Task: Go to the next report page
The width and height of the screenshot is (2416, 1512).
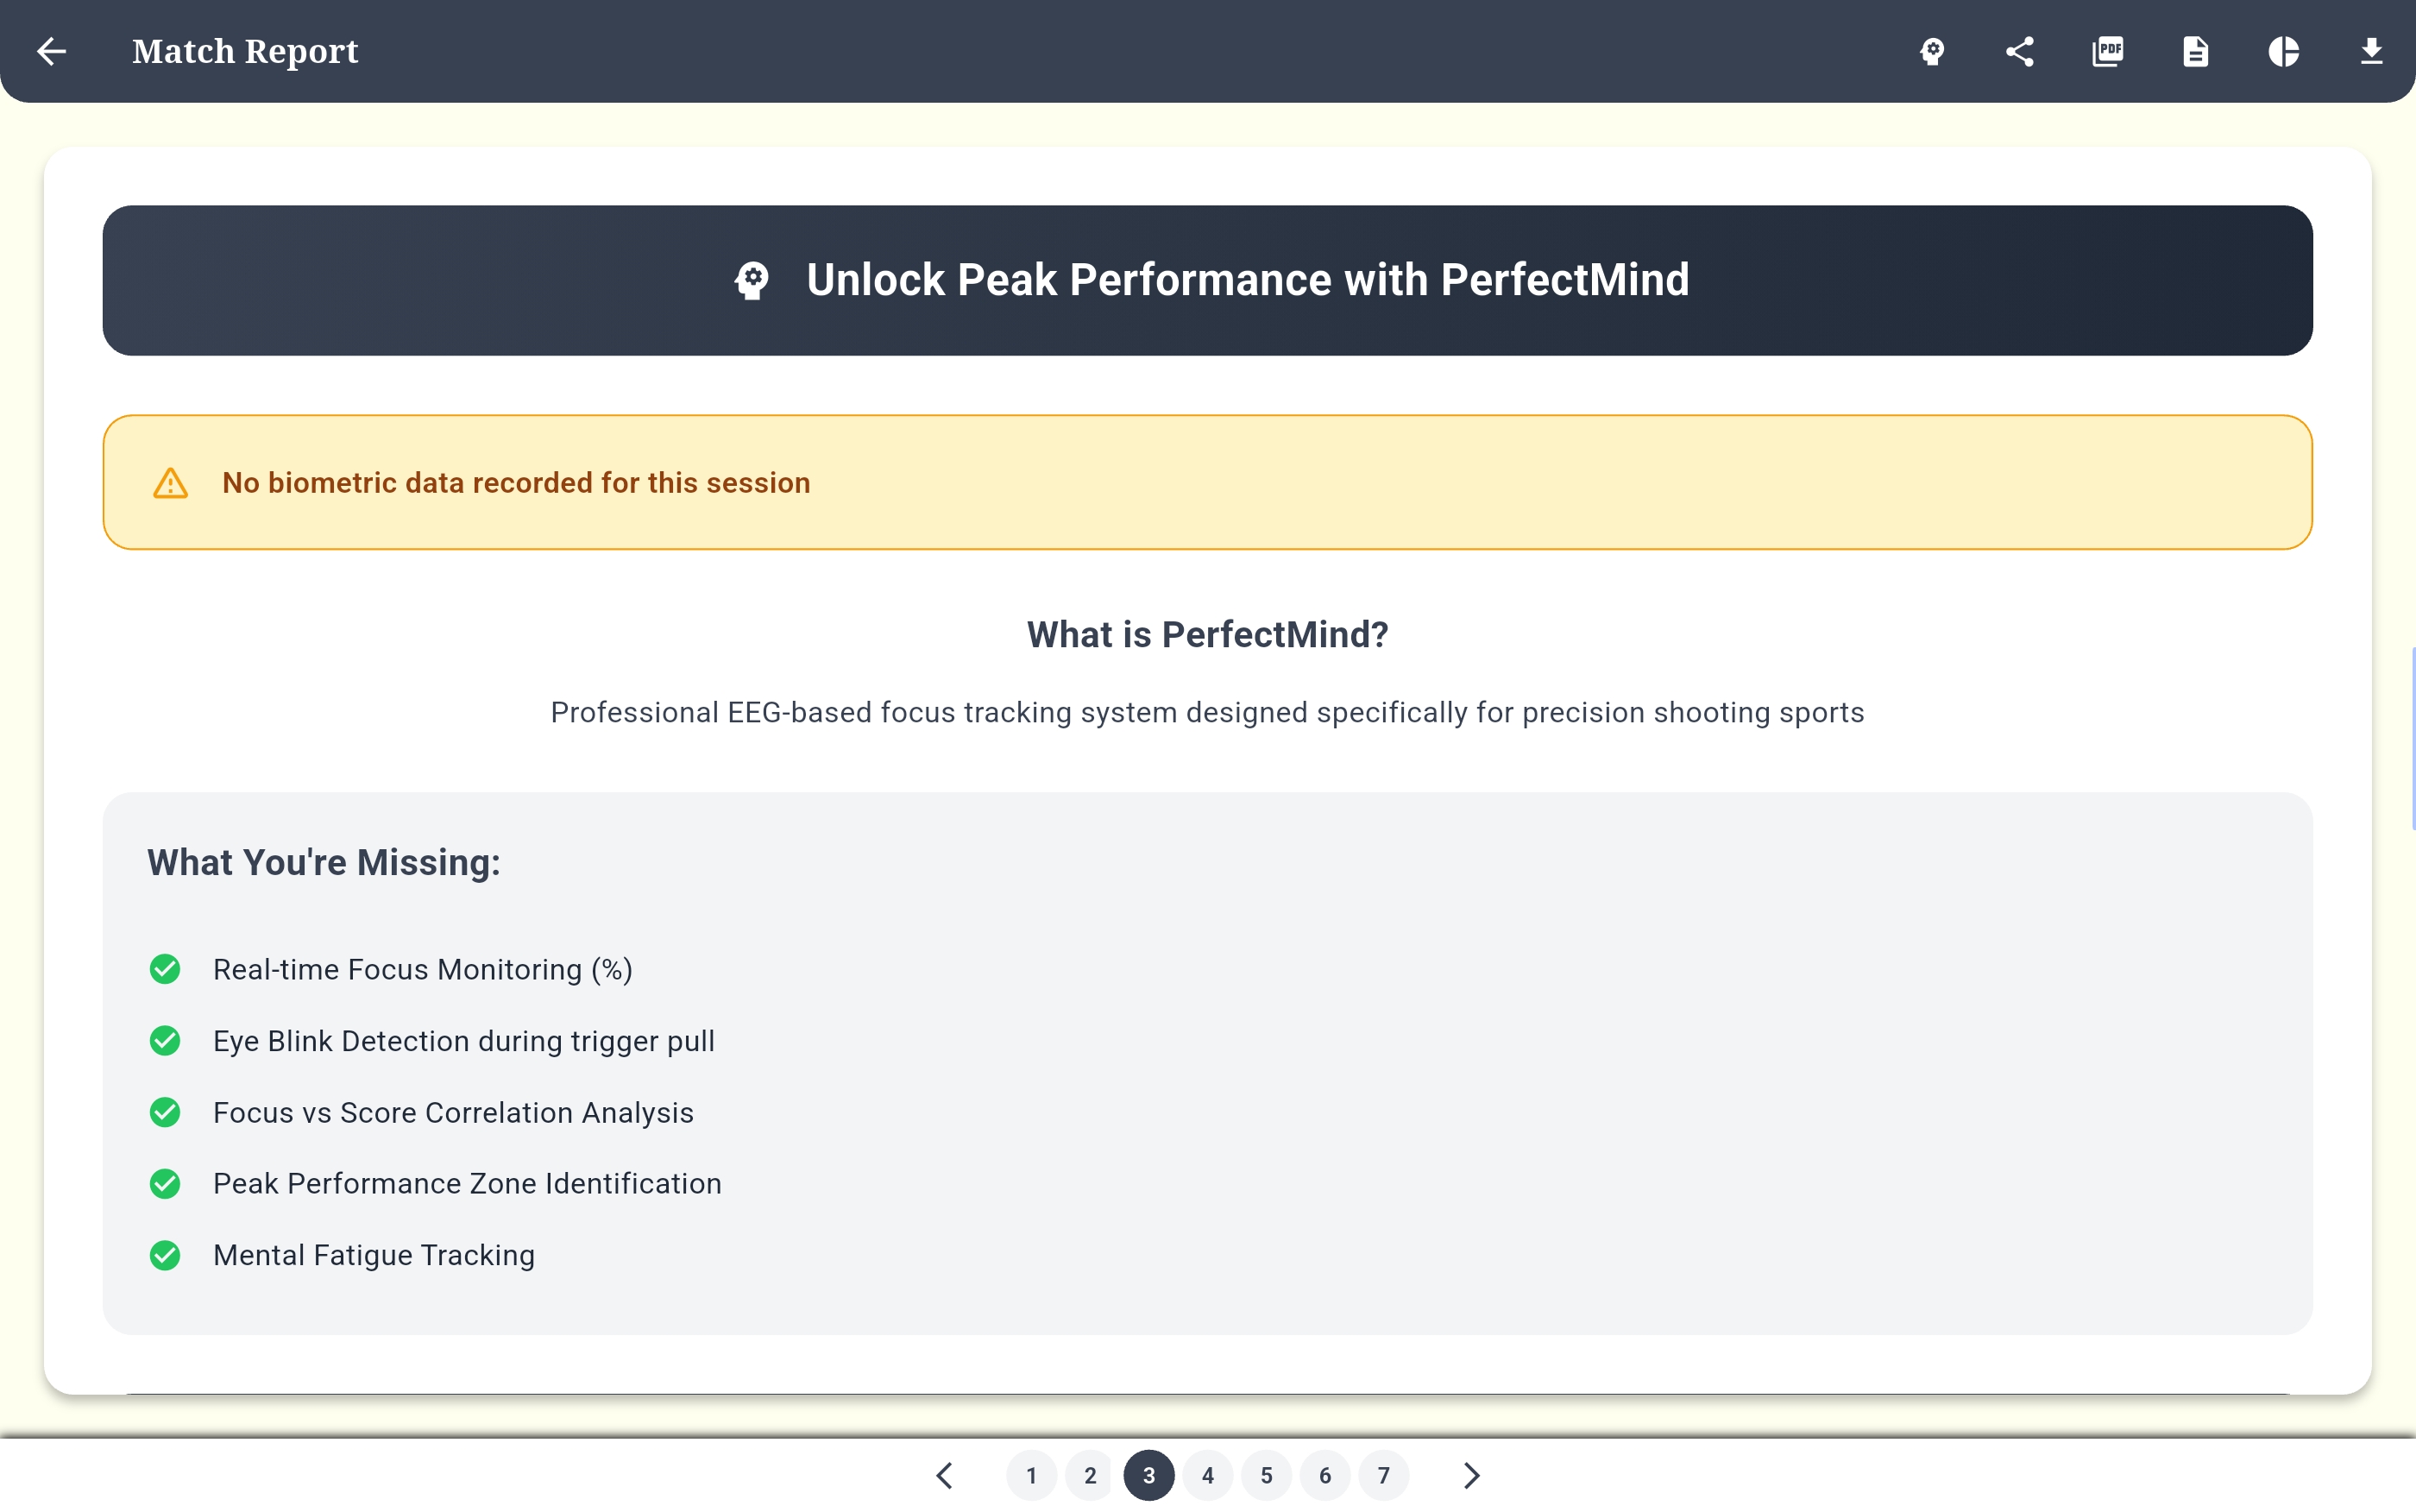Action: pos(1471,1475)
